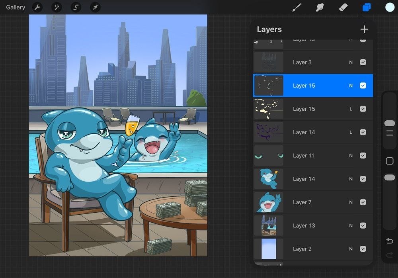Add a new layer with plus icon
This screenshot has width=398, height=278.
(364, 29)
